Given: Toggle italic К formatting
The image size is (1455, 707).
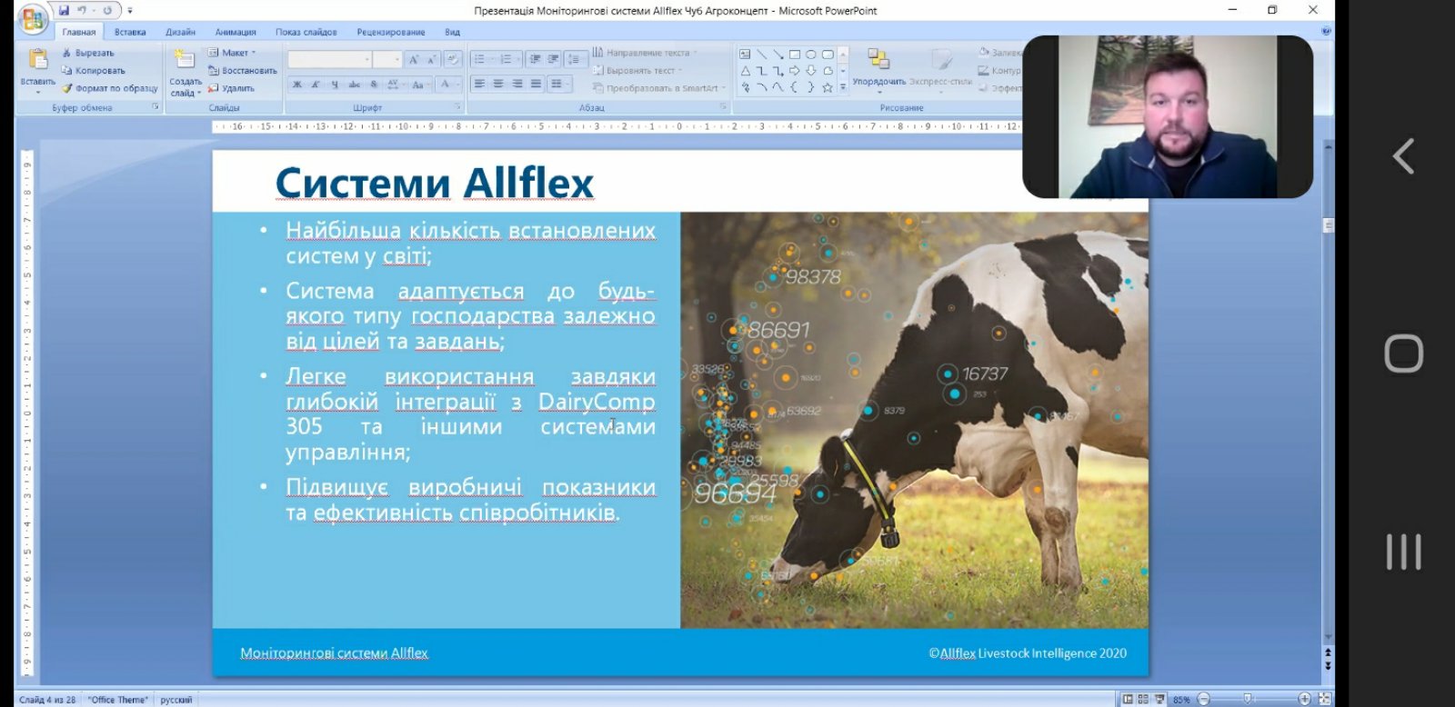Looking at the screenshot, I should point(316,85).
